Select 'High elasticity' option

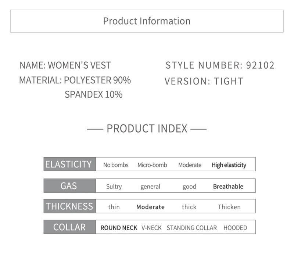pos(229,165)
